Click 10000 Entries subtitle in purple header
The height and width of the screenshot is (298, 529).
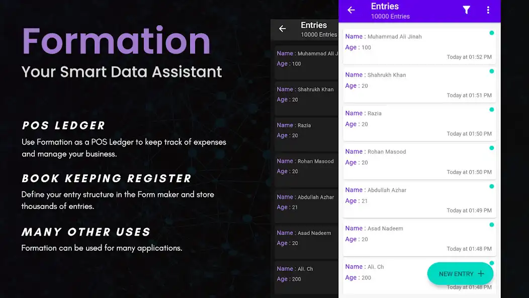[390, 16]
